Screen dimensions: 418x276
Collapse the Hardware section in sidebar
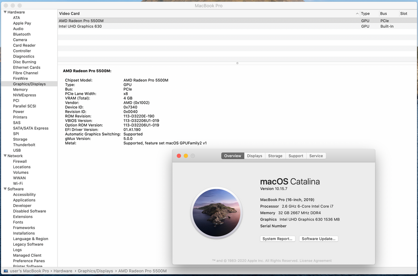pos(5,12)
